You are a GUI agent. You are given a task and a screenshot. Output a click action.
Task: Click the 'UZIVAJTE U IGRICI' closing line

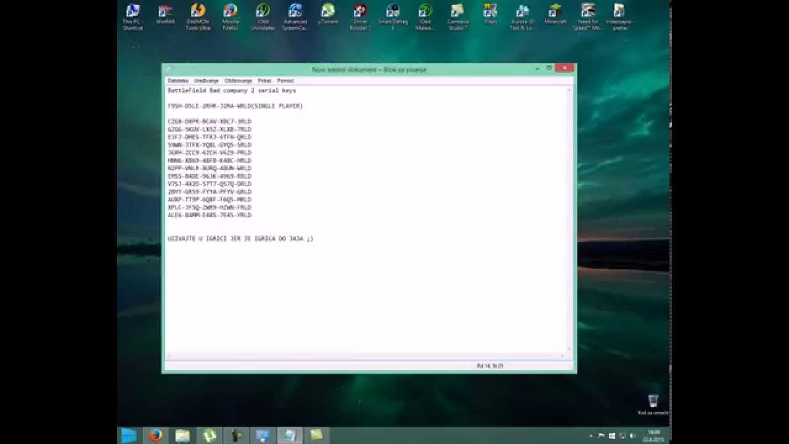[240, 239]
